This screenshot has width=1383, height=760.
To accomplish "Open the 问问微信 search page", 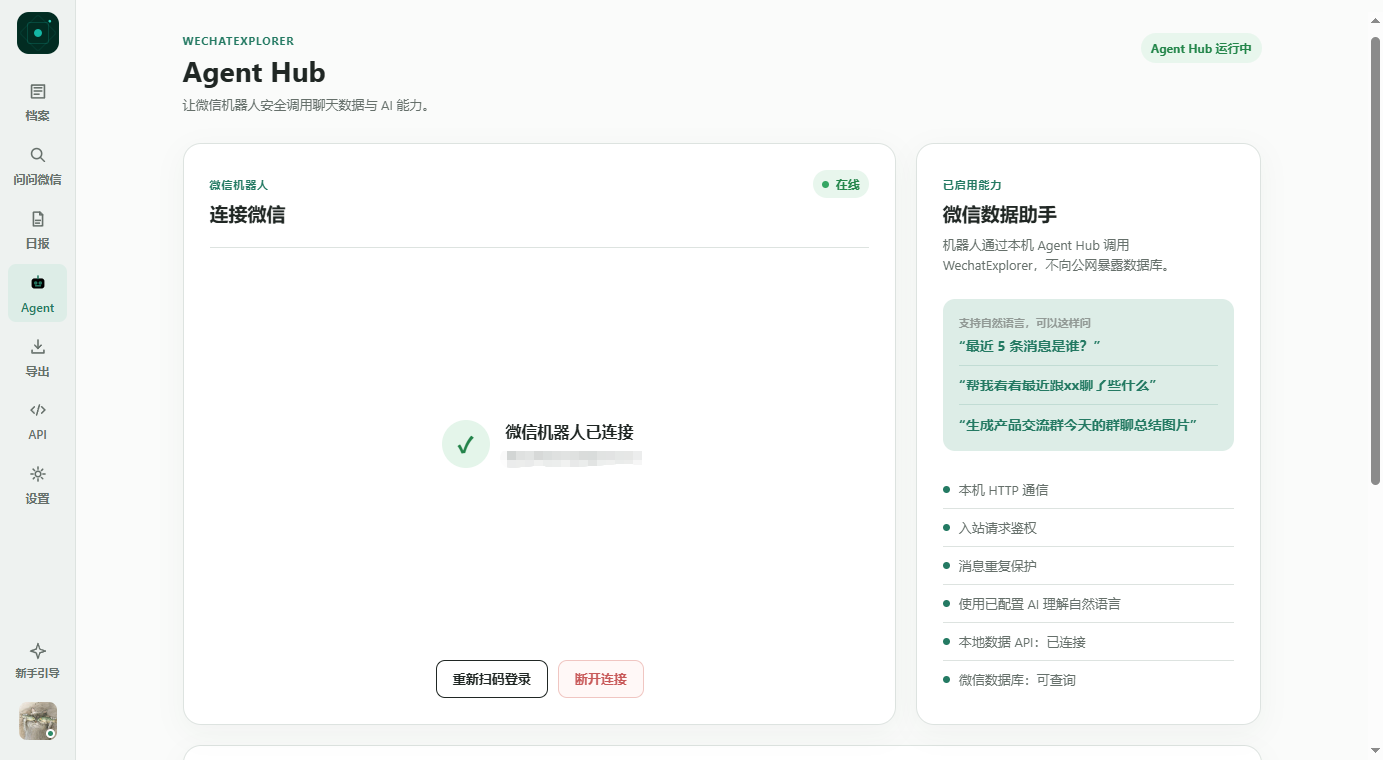I will 38,167.
